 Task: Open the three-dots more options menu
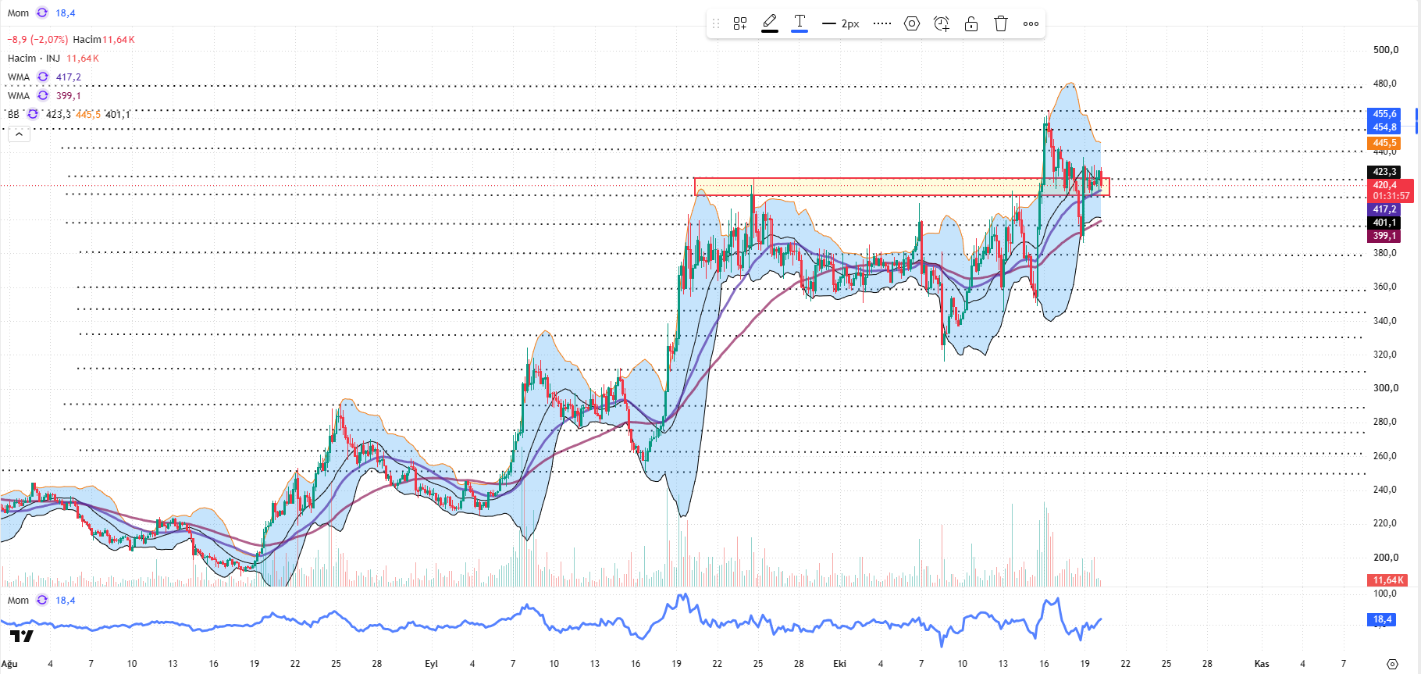pos(1031,23)
